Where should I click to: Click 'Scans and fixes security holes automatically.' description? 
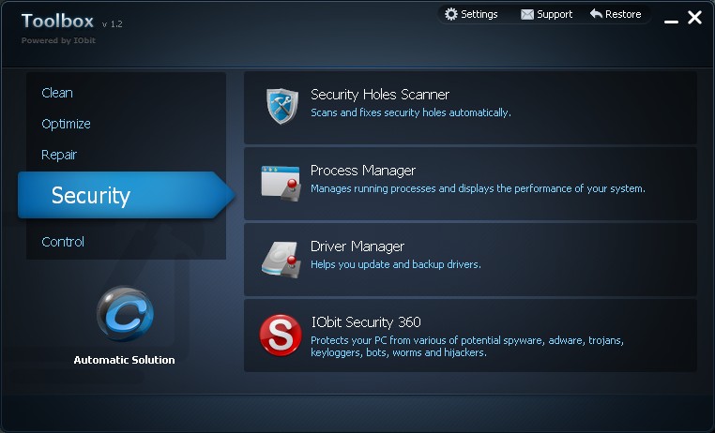click(410, 112)
